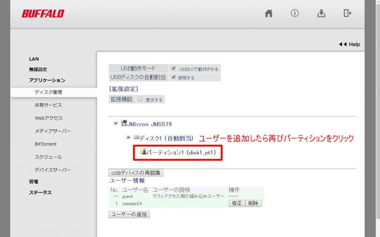Toggle the USB3.0 operation mode checkbox

(x=174, y=69)
